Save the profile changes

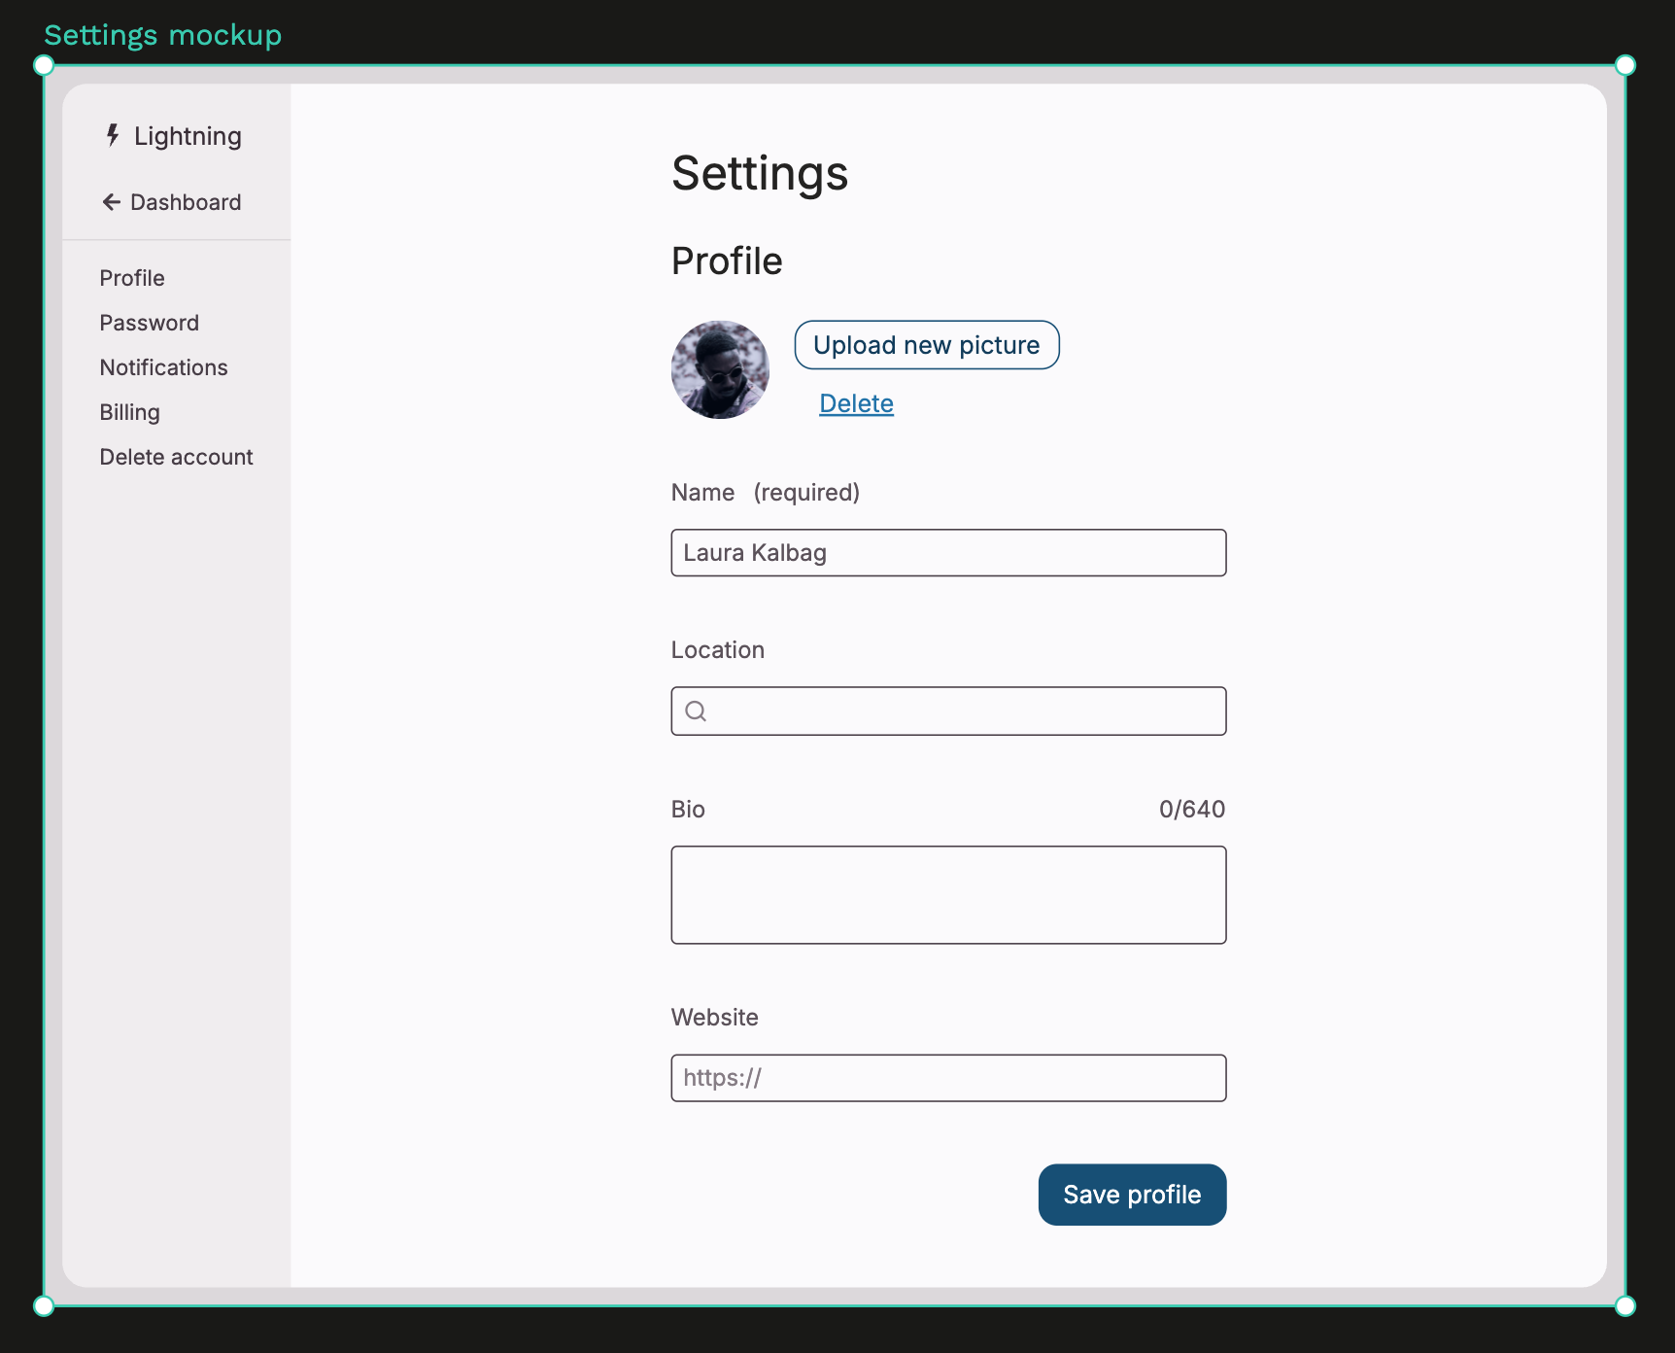pos(1132,1195)
